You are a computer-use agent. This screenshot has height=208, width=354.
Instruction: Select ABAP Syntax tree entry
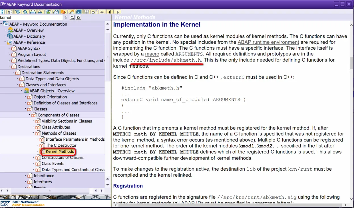pos(29,49)
